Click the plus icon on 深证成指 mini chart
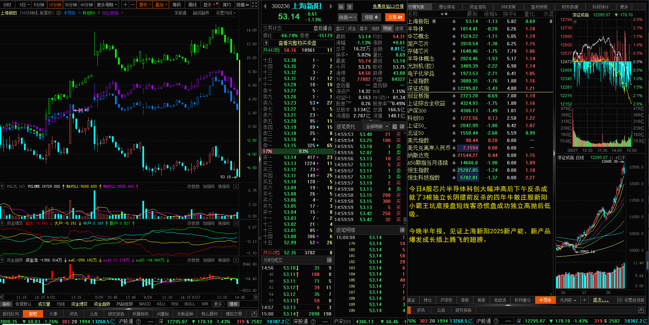Image resolution: width=649 pixels, height=325 pixels. pos(575,22)
